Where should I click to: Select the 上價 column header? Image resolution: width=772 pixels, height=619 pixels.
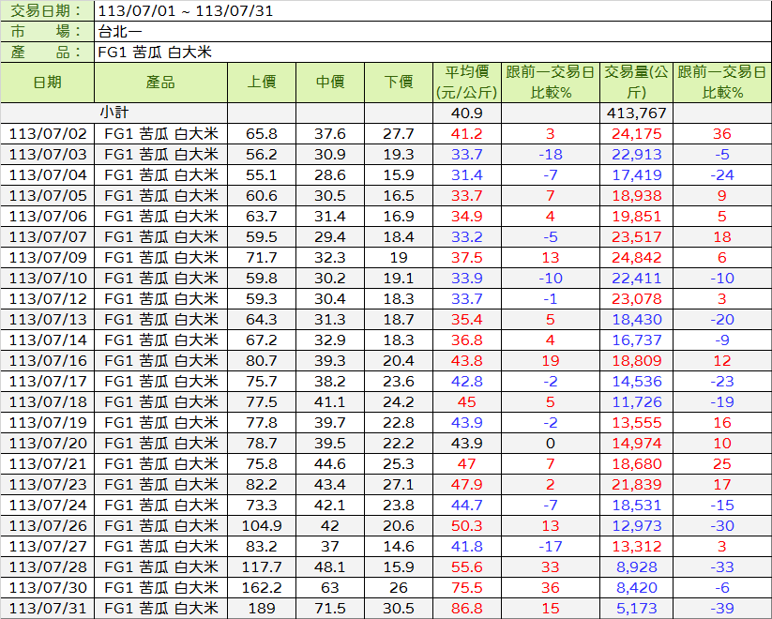point(262,83)
